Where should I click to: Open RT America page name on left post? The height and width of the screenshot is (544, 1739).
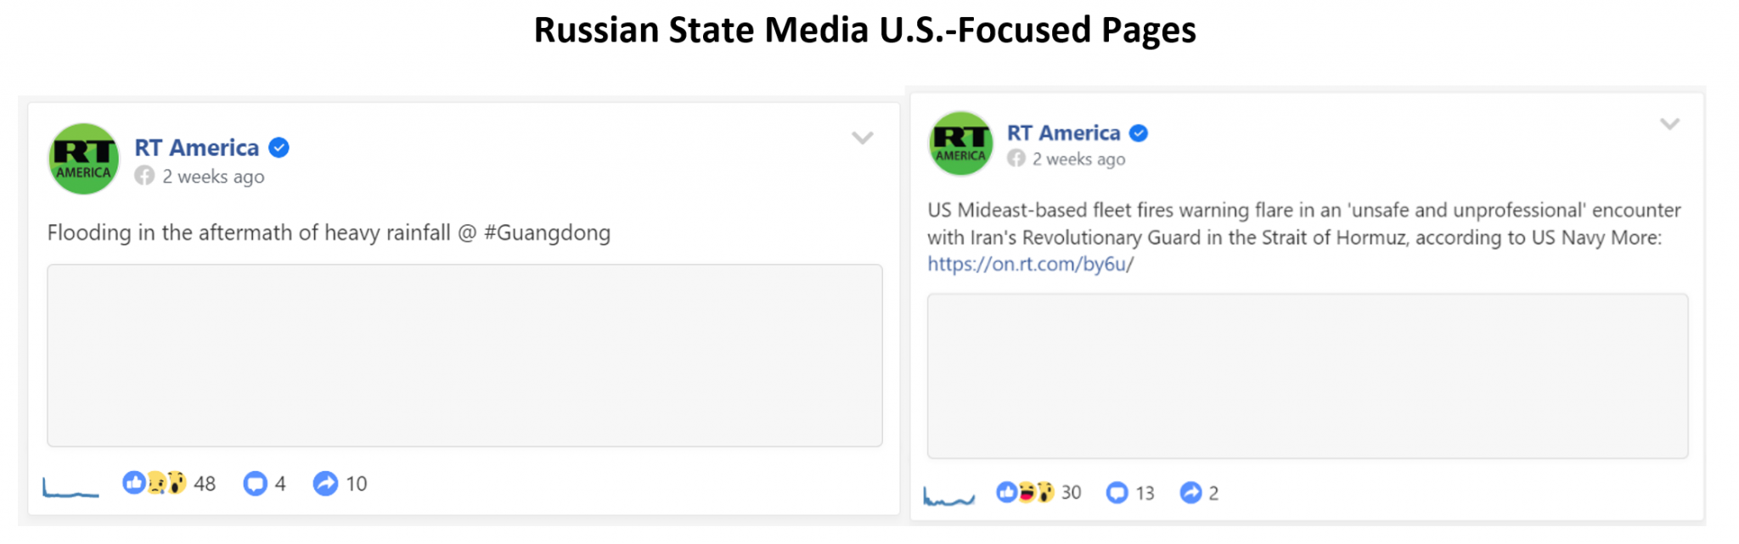[x=197, y=148]
